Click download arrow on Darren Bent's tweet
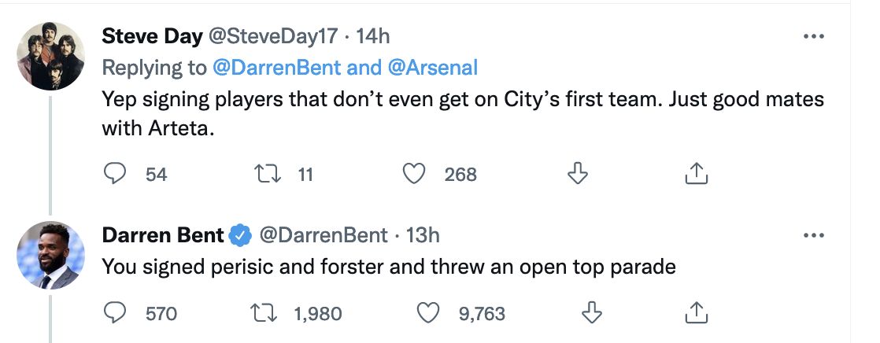This screenshot has height=343, width=880. point(592,312)
